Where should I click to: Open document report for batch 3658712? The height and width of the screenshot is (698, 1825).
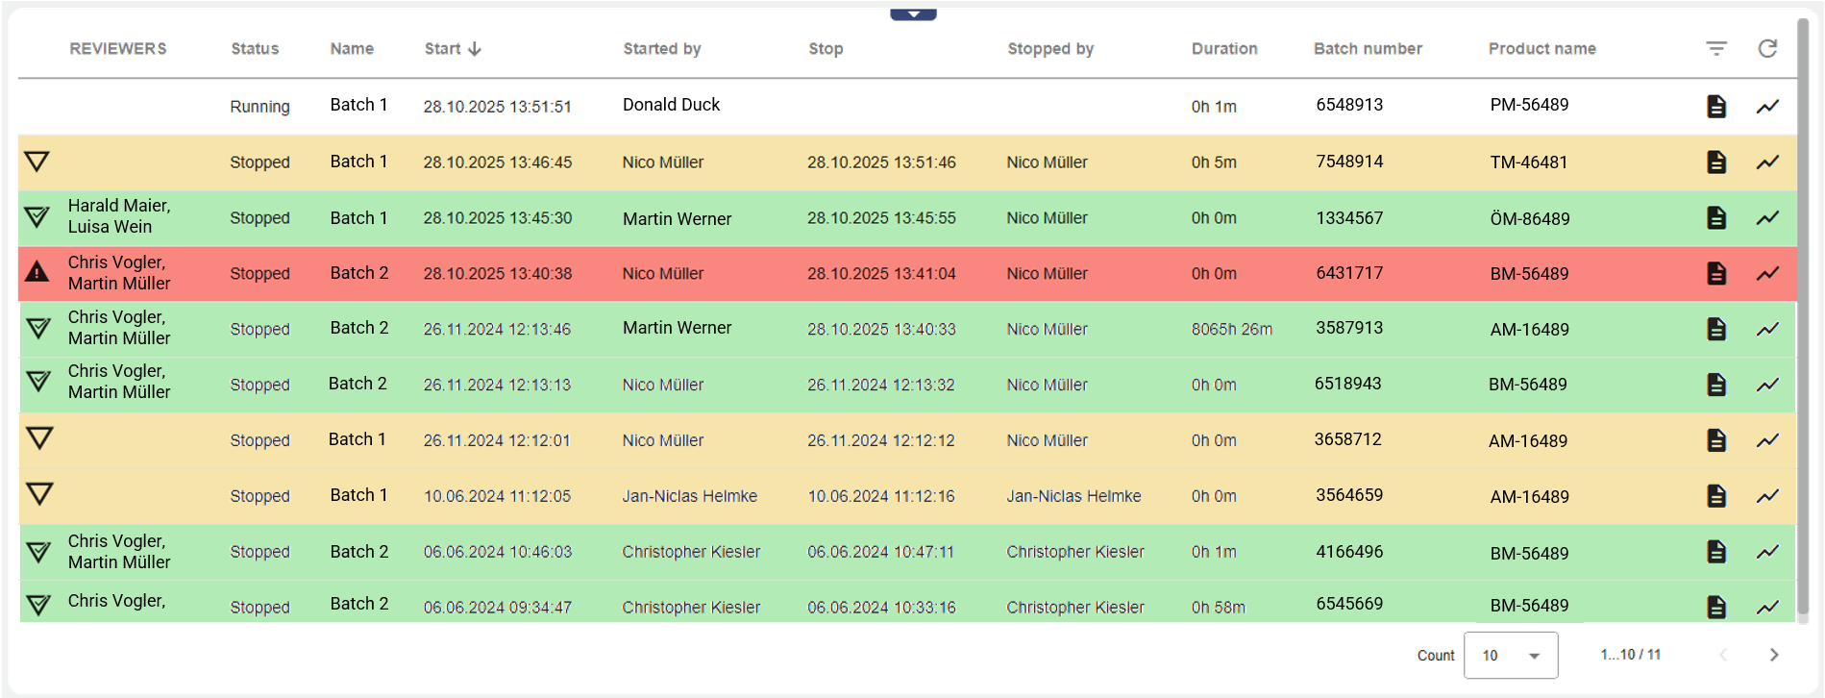[x=1715, y=440]
